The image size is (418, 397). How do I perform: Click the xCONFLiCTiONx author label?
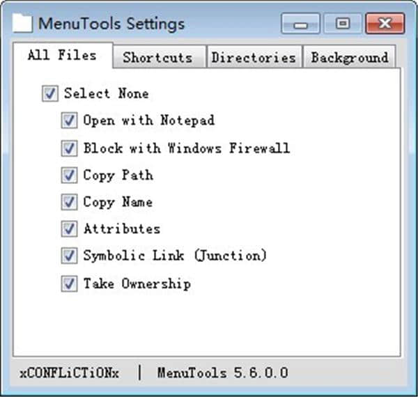point(69,373)
